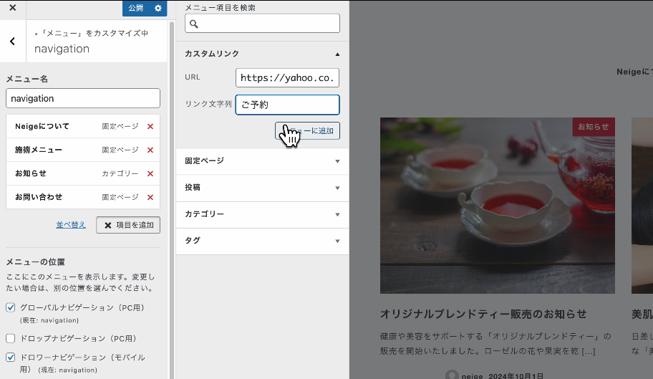The image size is (653, 379).
Task: Expand the 固定ページ section
Action: [262, 160]
